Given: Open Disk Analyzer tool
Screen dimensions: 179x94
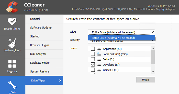Looking at the screenshot, I should pyautogui.click(x=44, y=54).
